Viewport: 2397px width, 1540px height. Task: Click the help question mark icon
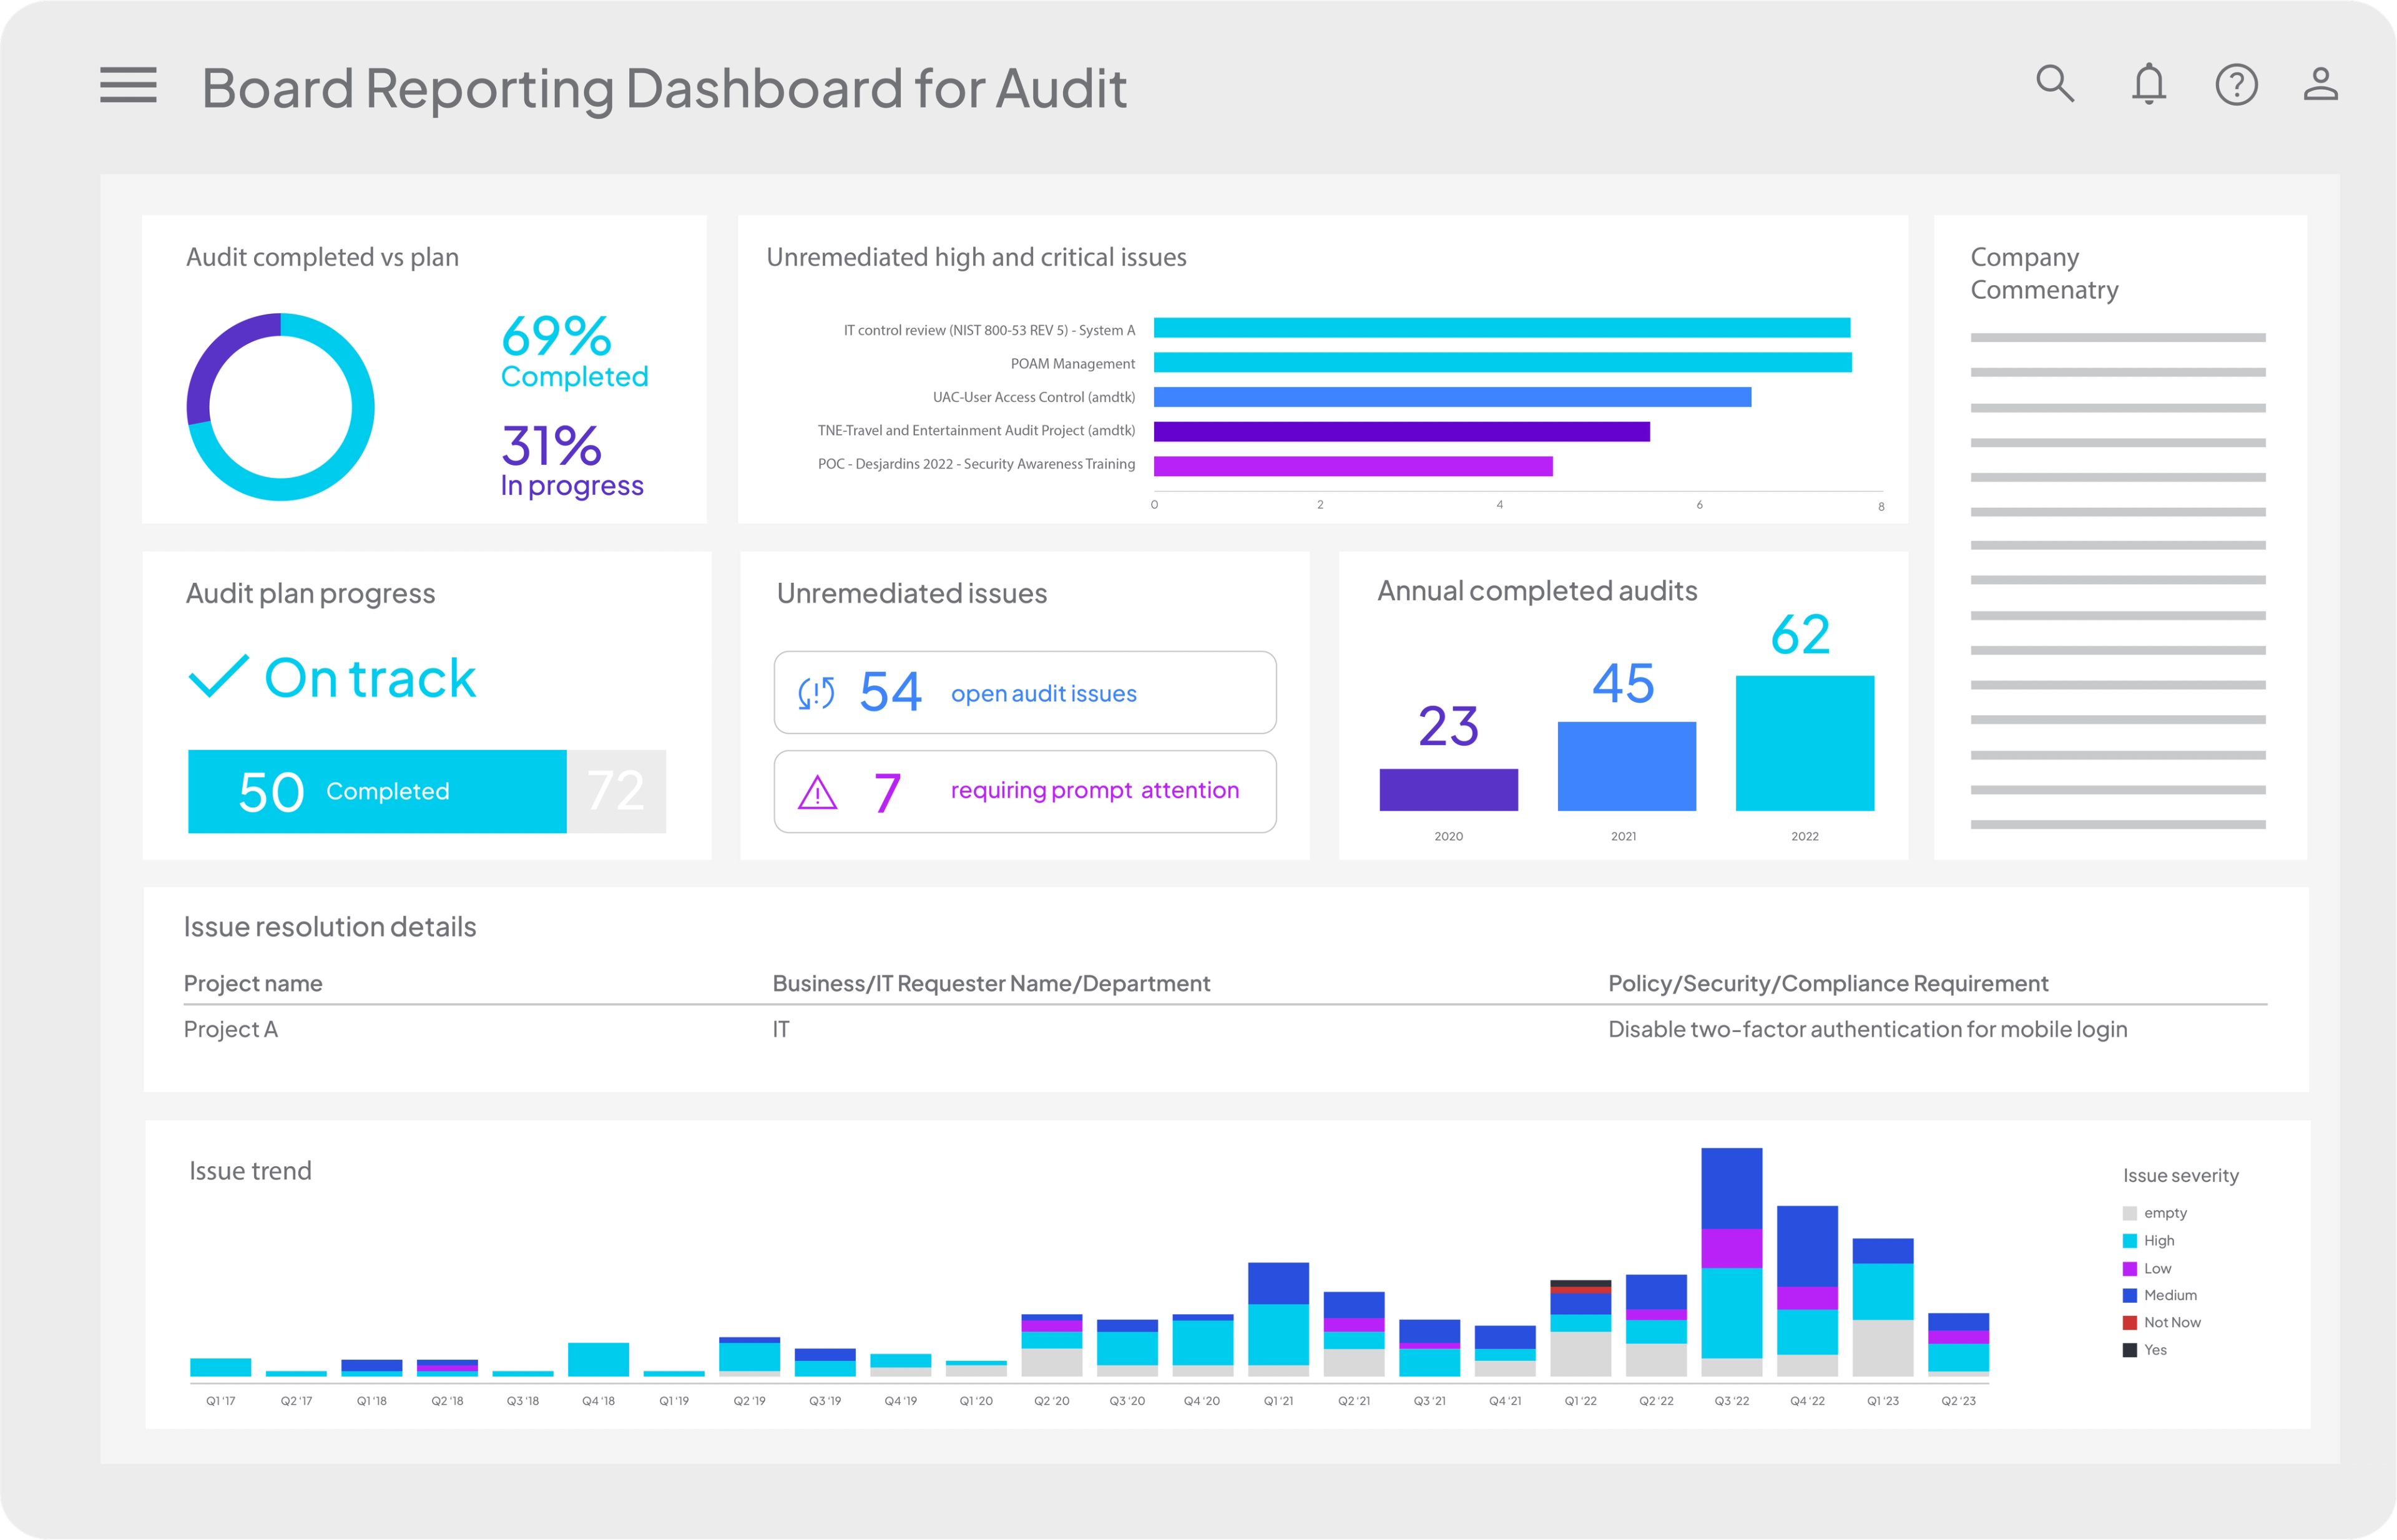pyautogui.click(x=2236, y=85)
